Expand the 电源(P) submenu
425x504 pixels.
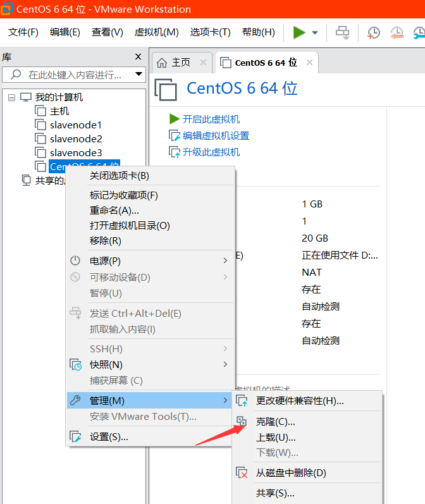click(150, 261)
